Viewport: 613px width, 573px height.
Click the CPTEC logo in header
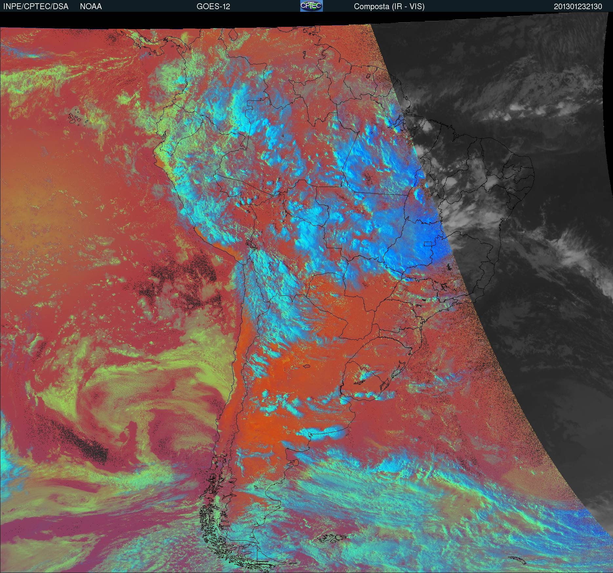point(311,6)
